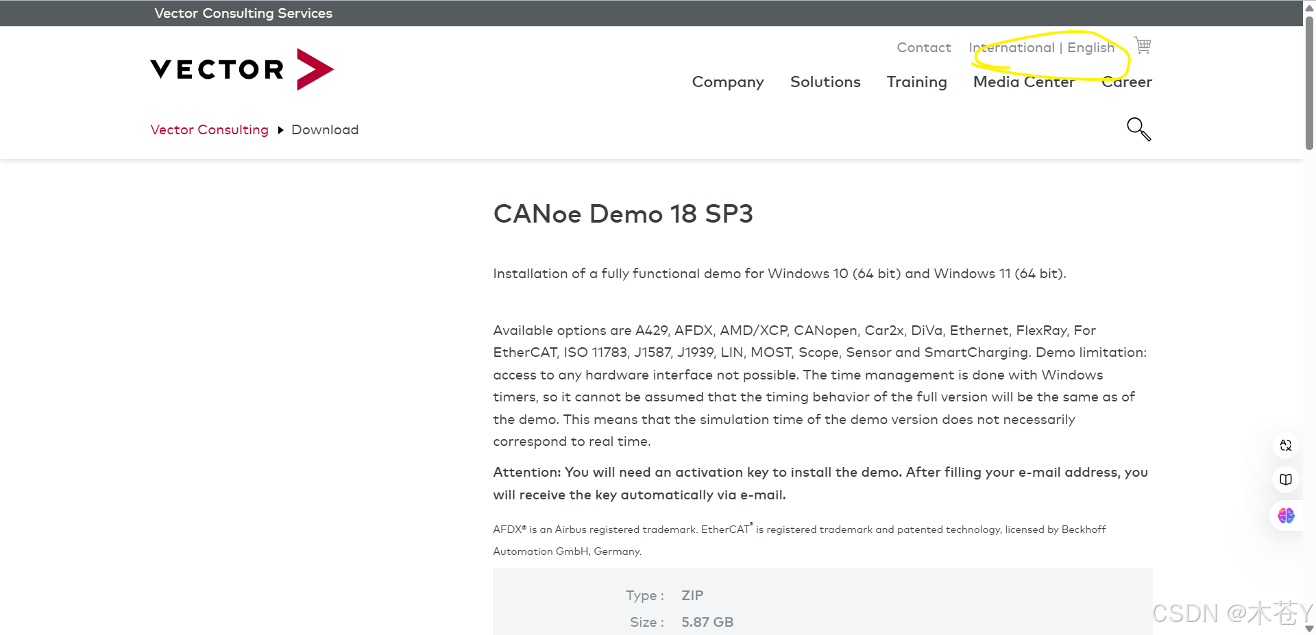Open the shopping cart icon

[x=1143, y=45]
